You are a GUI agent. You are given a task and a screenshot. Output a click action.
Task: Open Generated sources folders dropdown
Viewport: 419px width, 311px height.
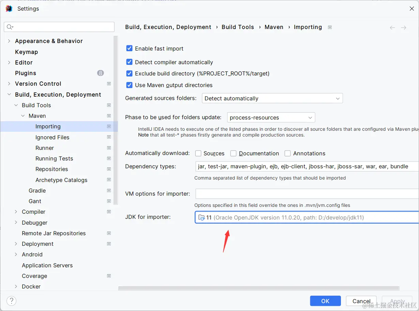tap(272, 98)
